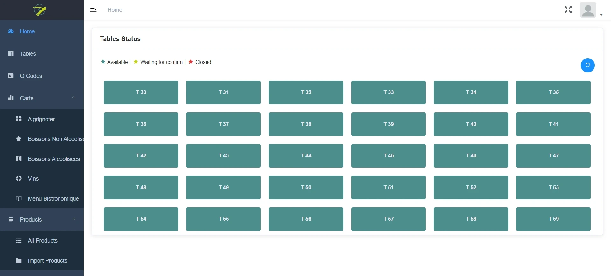This screenshot has width=611, height=276.
Task: Select table T 30
Action: point(141,93)
